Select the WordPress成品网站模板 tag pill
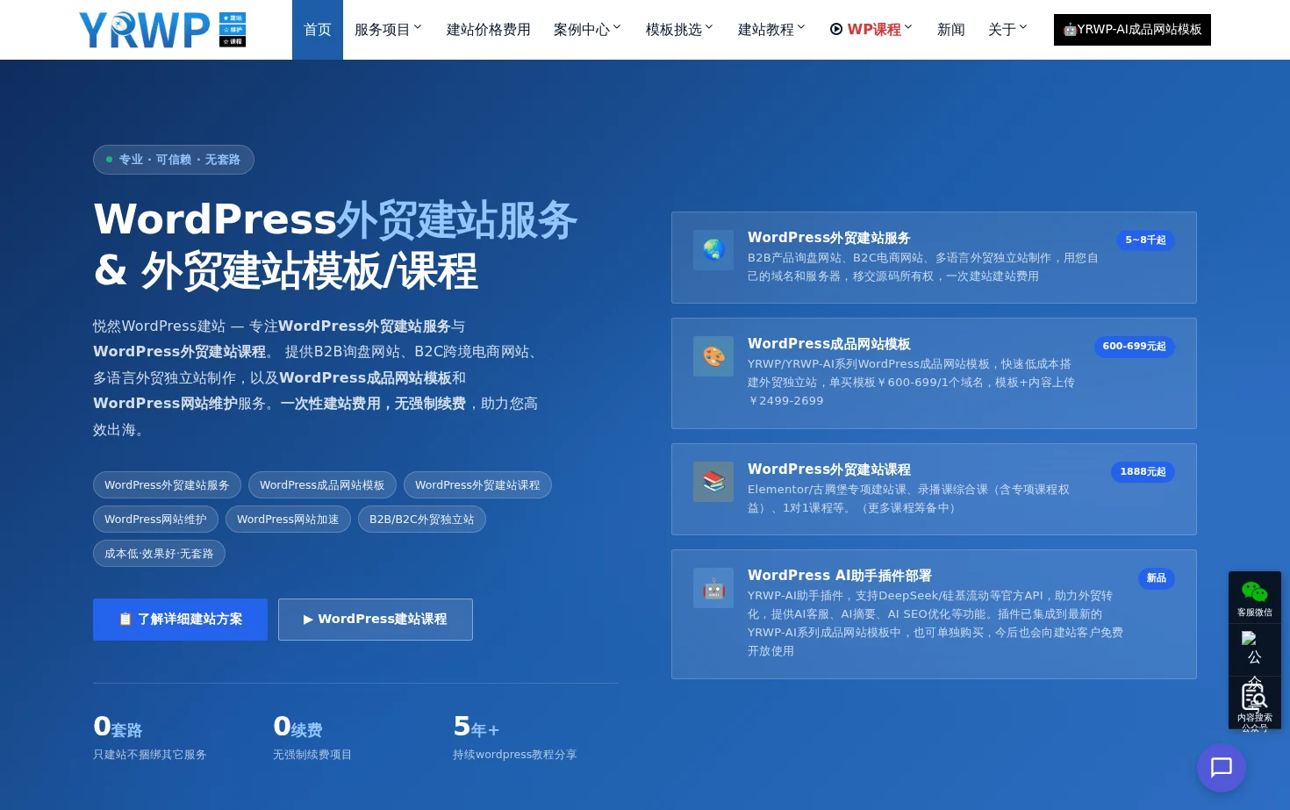 322,485
